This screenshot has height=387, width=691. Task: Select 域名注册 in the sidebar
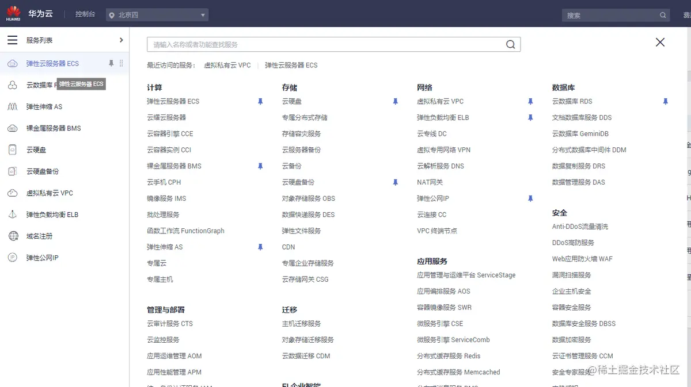39,236
